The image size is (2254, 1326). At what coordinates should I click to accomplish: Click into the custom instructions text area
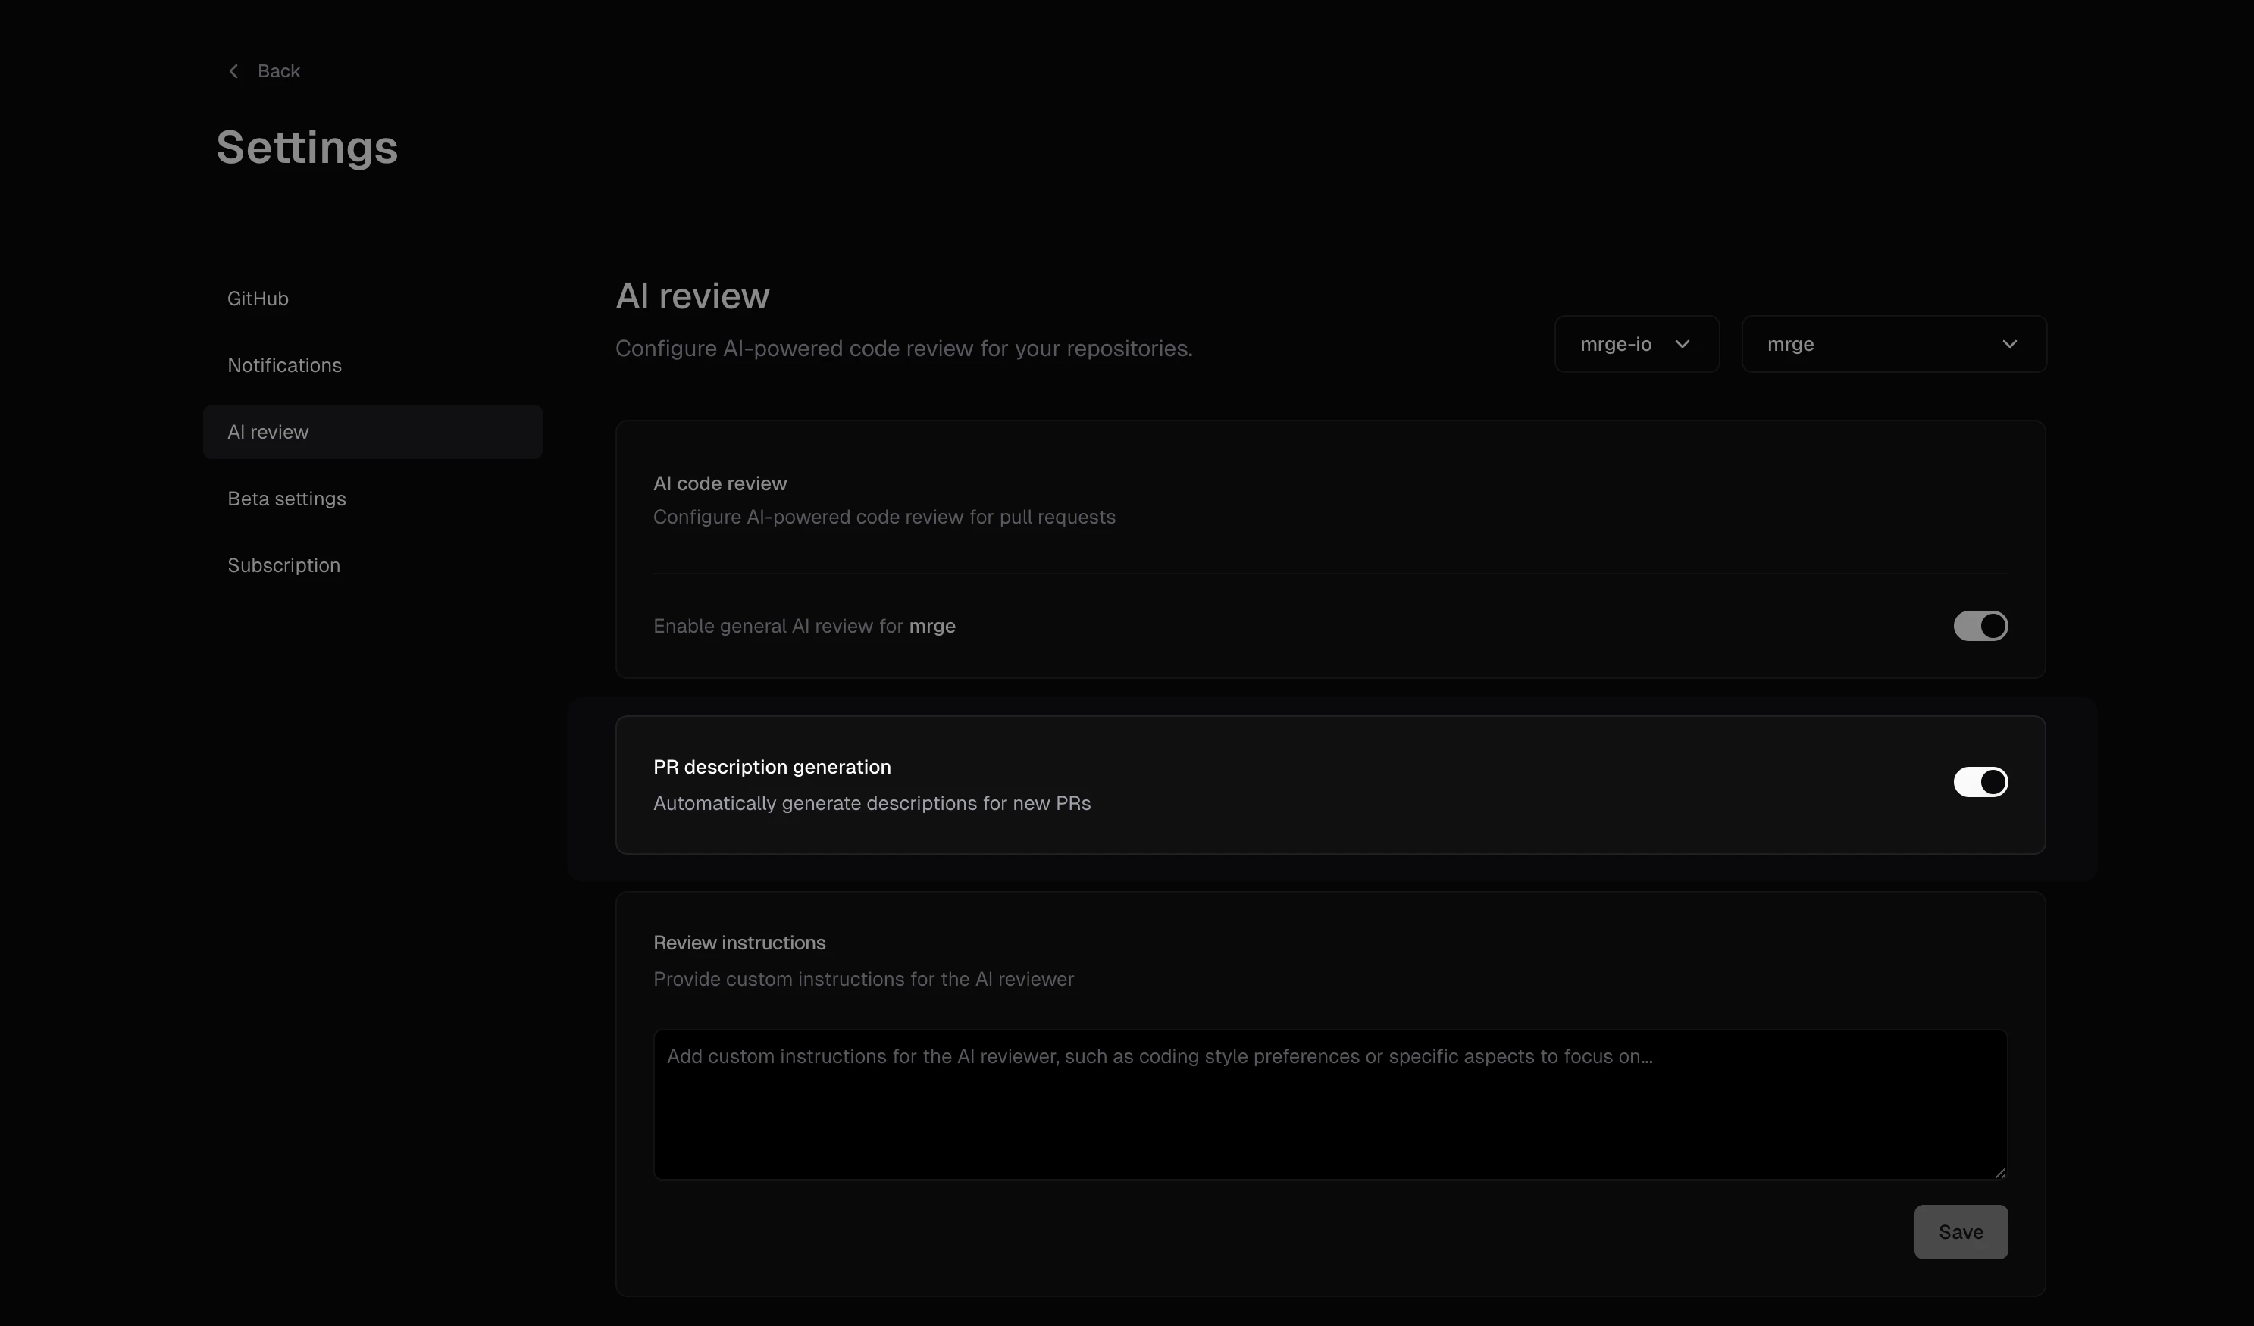pos(1329,1104)
